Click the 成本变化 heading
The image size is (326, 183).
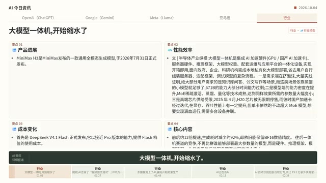click(28, 129)
